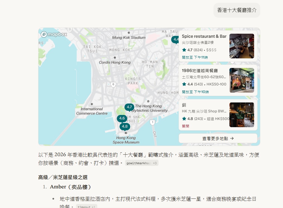283x208 pixels.
Task: Click route 3 shield on map
Action: (x=70, y=29)
